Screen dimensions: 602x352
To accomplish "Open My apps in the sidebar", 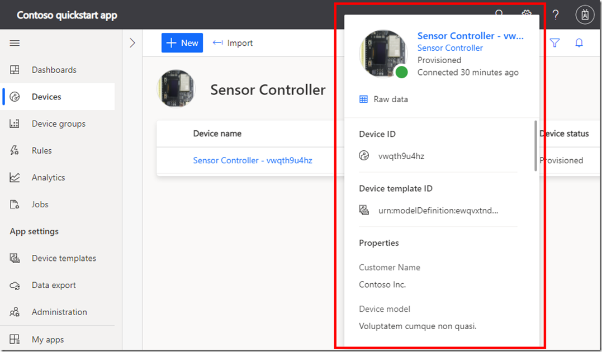I will click(x=48, y=340).
